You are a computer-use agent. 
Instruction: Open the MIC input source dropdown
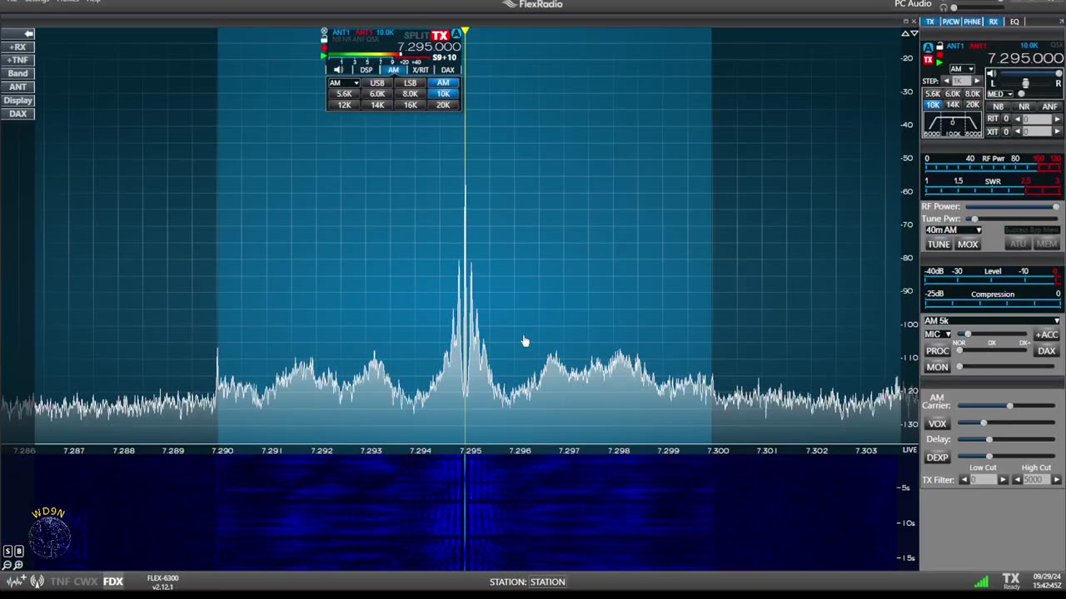click(x=938, y=334)
